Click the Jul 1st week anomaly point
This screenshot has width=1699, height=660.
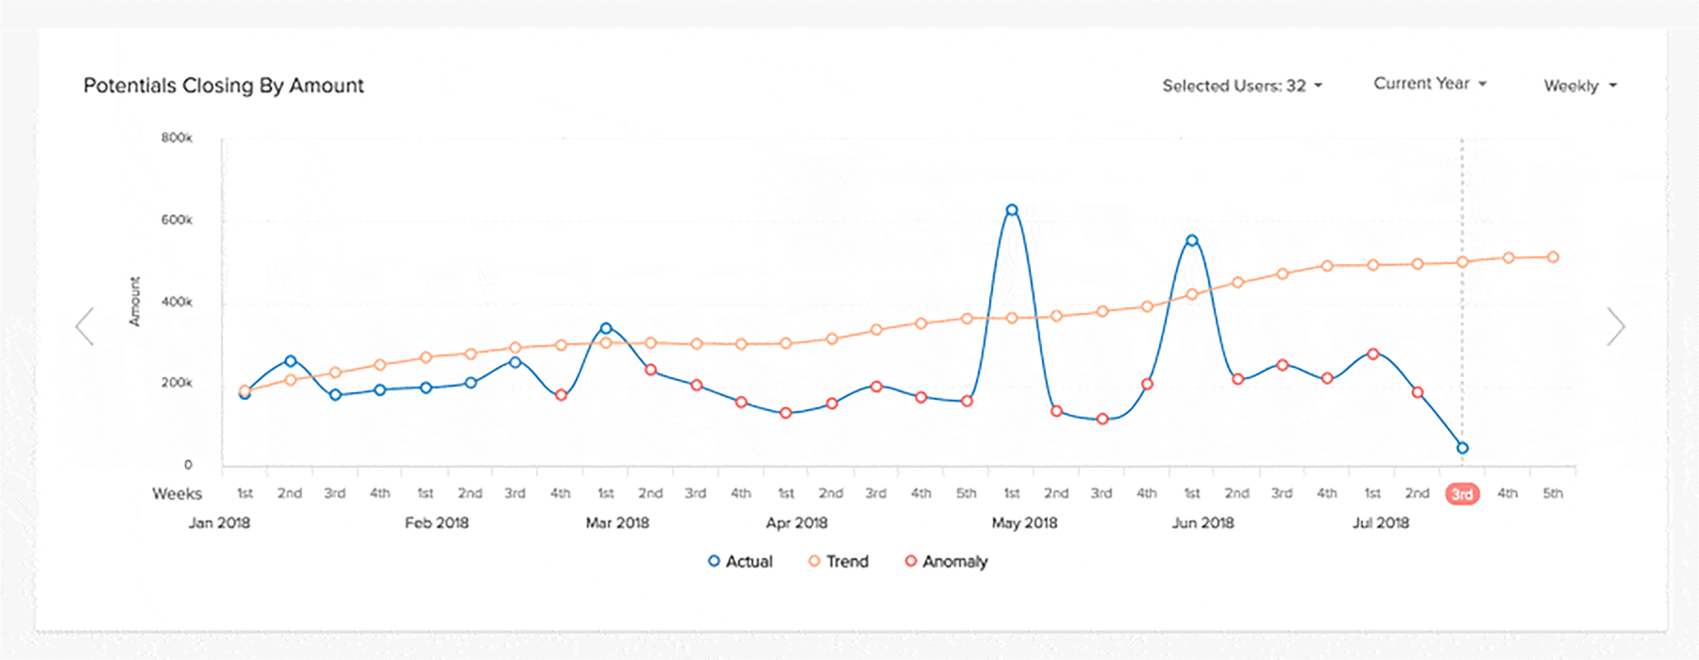1373,354
